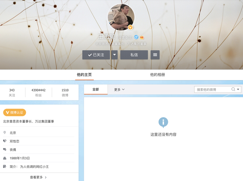Viewport: 243px width, 181px height.
Task: Open the hamburger more-options menu
Action: point(155,55)
